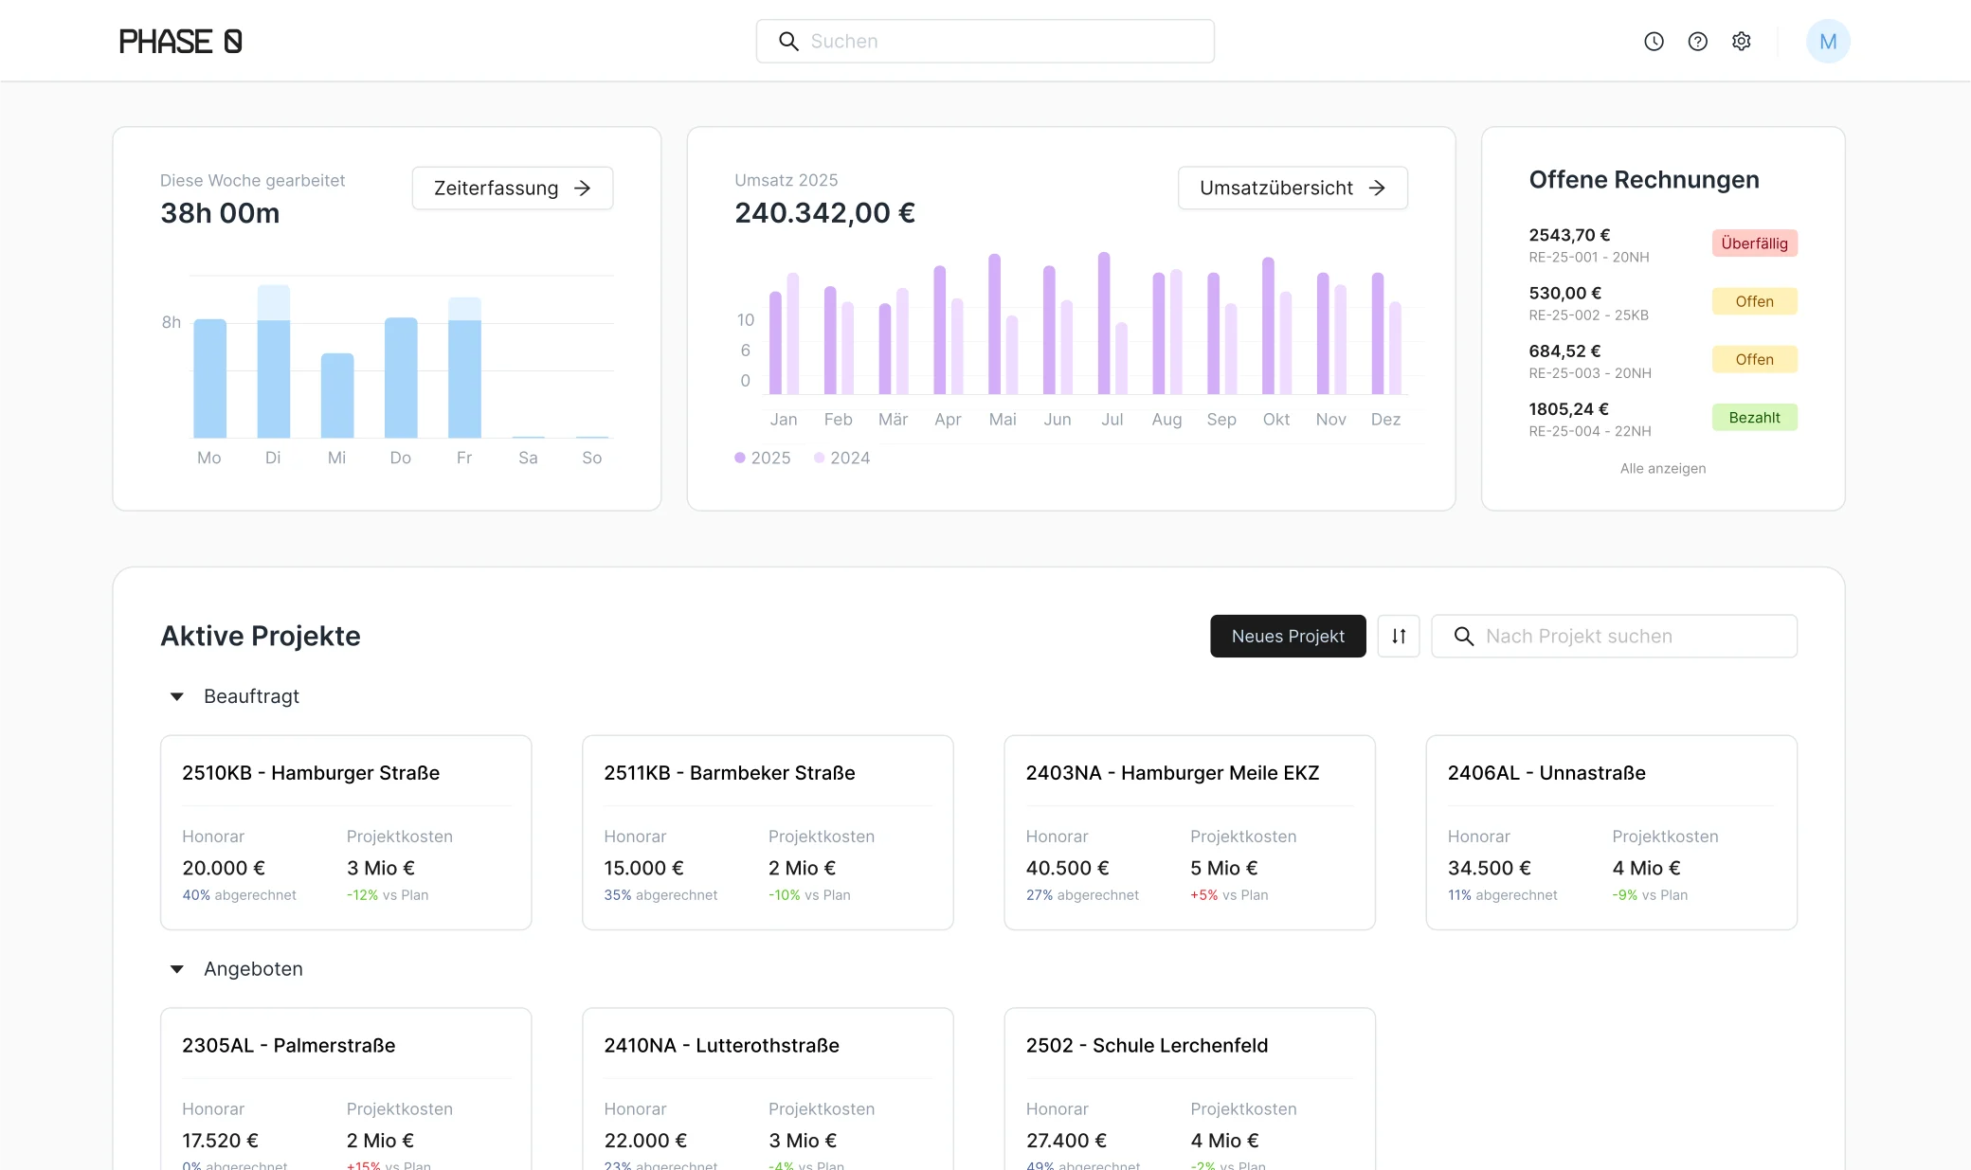The height and width of the screenshot is (1170, 1971).
Task: Click the Offen badge for 530,00 €
Action: click(x=1754, y=301)
